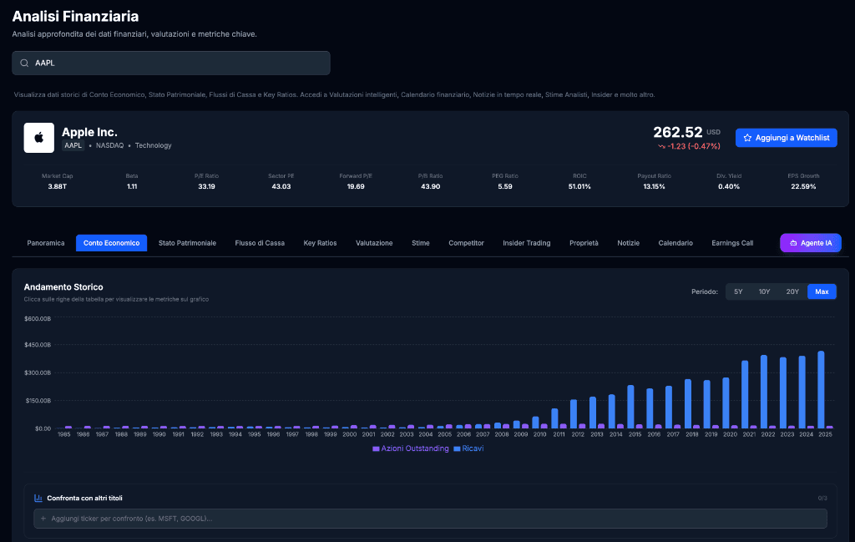855x542 pixels.
Task: Click the bar chart icon beside Confronta
Action: pos(38,499)
